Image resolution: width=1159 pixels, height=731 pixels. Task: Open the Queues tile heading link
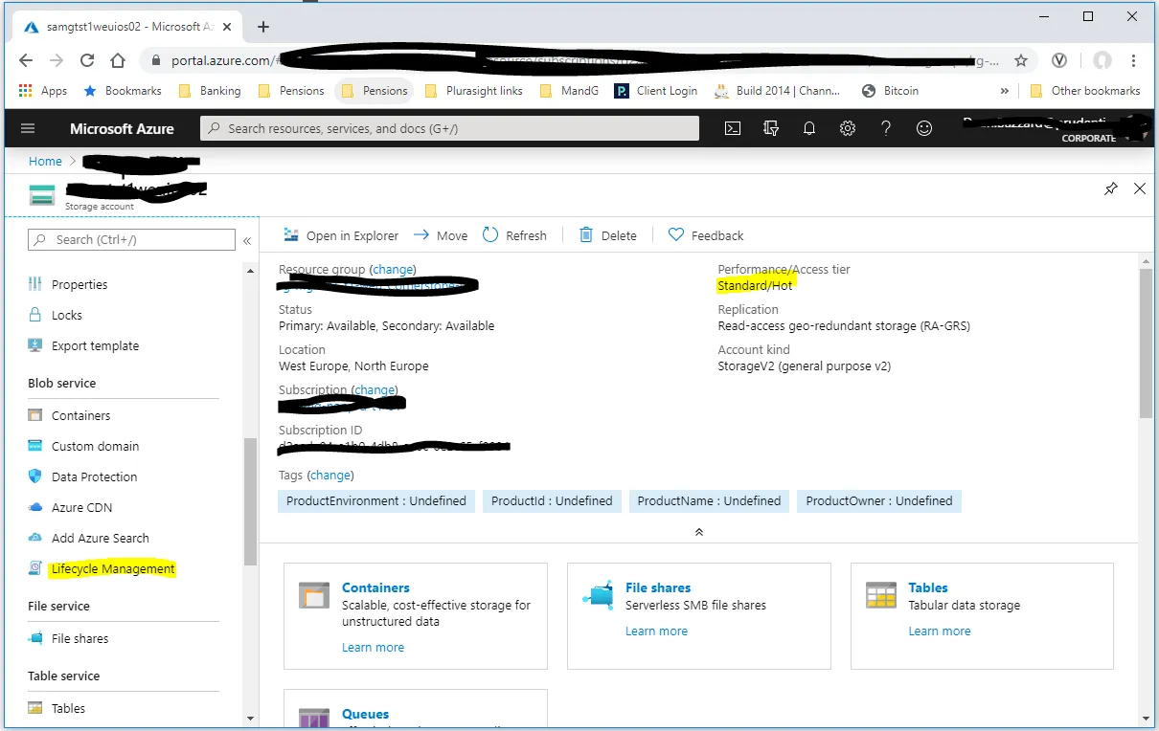pyautogui.click(x=365, y=714)
